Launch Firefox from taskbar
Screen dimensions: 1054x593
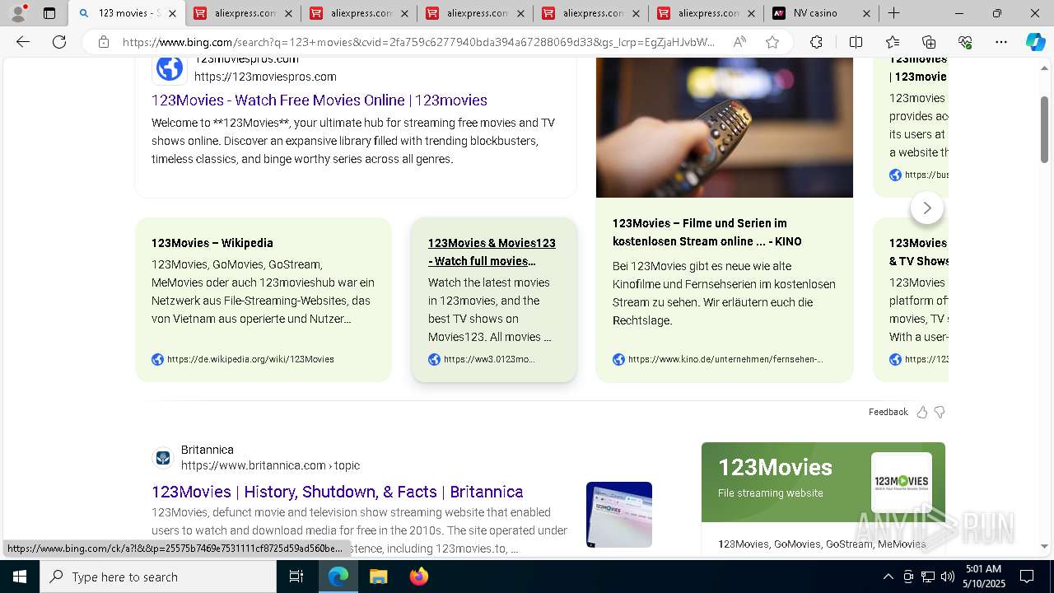pos(418,577)
